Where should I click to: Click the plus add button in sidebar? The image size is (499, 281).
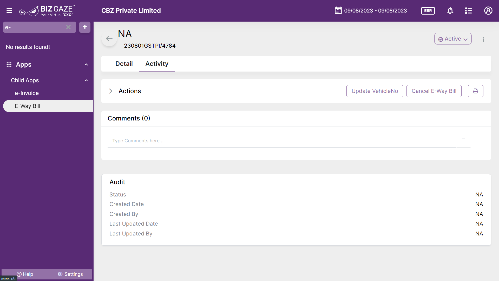pos(85,27)
